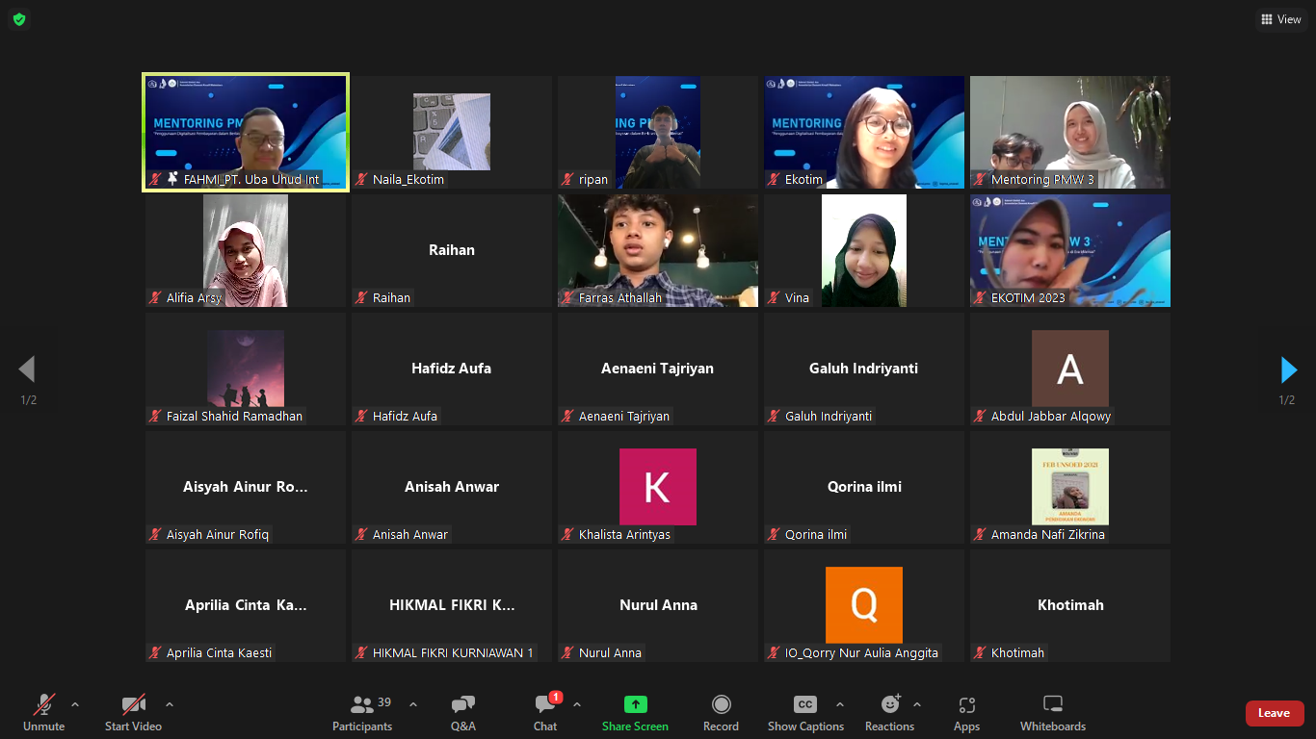Select Farras Athallah's video tile
Viewport: 1316px width, 739px height.
click(658, 250)
